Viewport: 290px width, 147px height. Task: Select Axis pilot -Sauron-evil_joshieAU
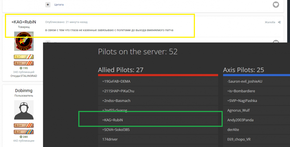[245, 81]
